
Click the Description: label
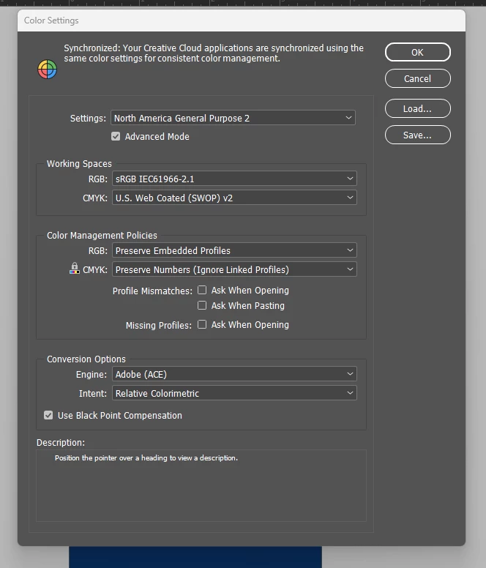[x=61, y=443]
